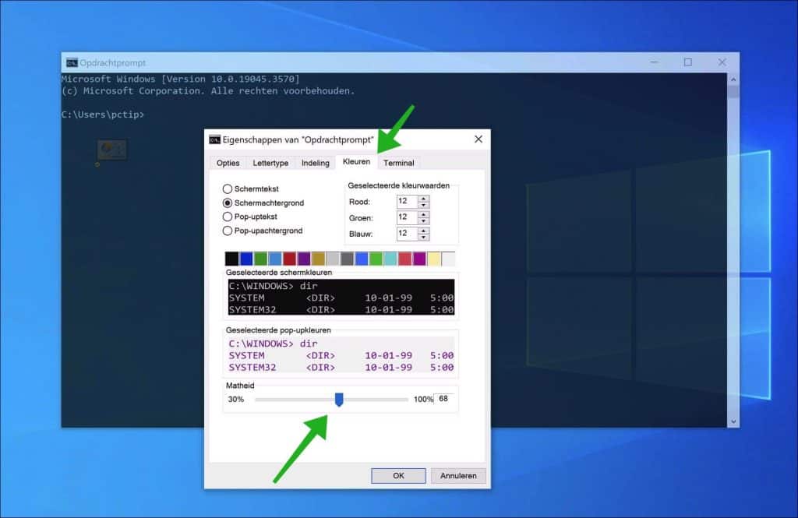This screenshot has width=798, height=518.
Task: Go to the Indeling tab
Action: tap(316, 163)
